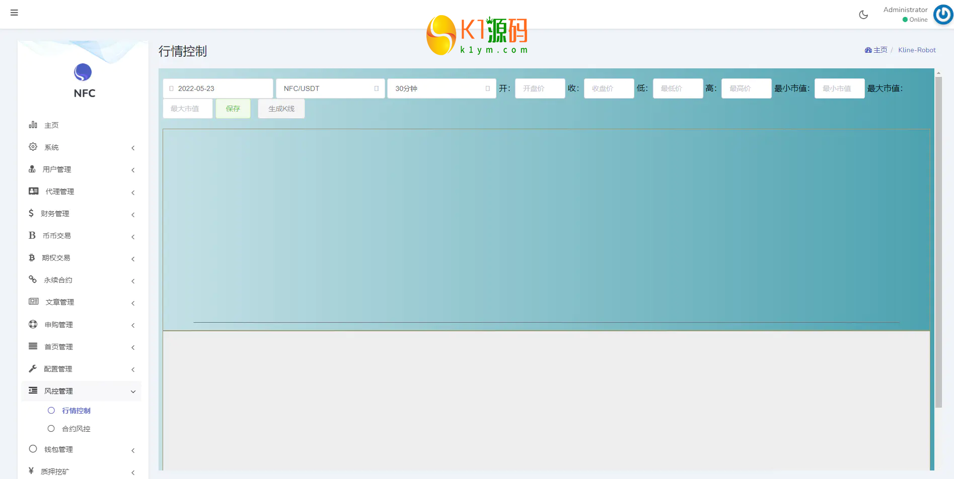The height and width of the screenshot is (479, 954).
Task: Click the page vertical scrollbar thumb
Action: (938, 242)
